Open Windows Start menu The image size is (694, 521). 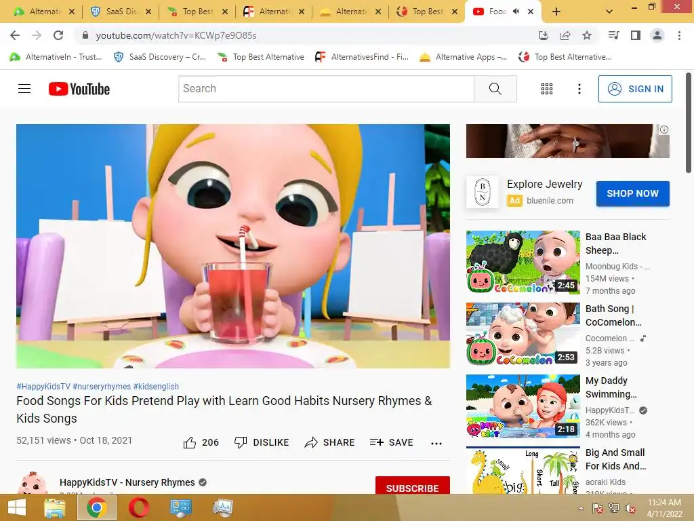[17, 507]
